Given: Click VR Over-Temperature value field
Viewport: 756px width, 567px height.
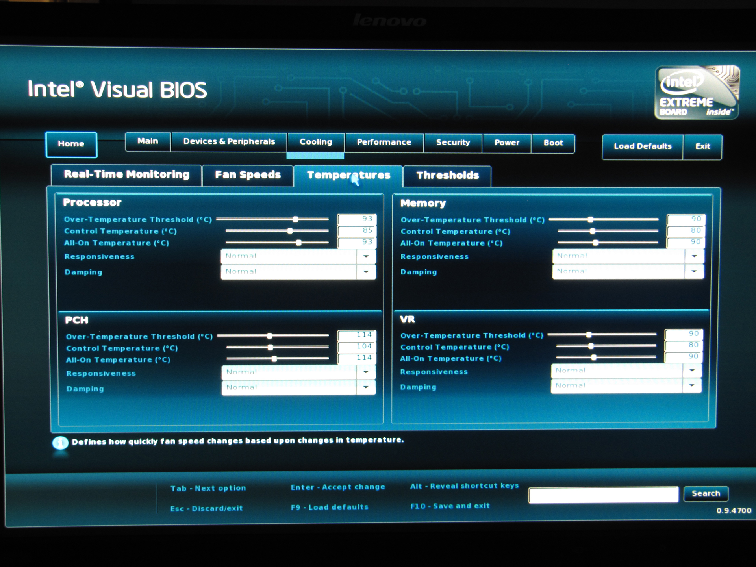Looking at the screenshot, I should click(x=684, y=334).
